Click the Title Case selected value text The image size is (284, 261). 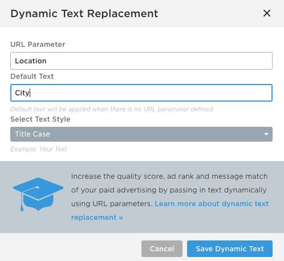tap(33, 134)
